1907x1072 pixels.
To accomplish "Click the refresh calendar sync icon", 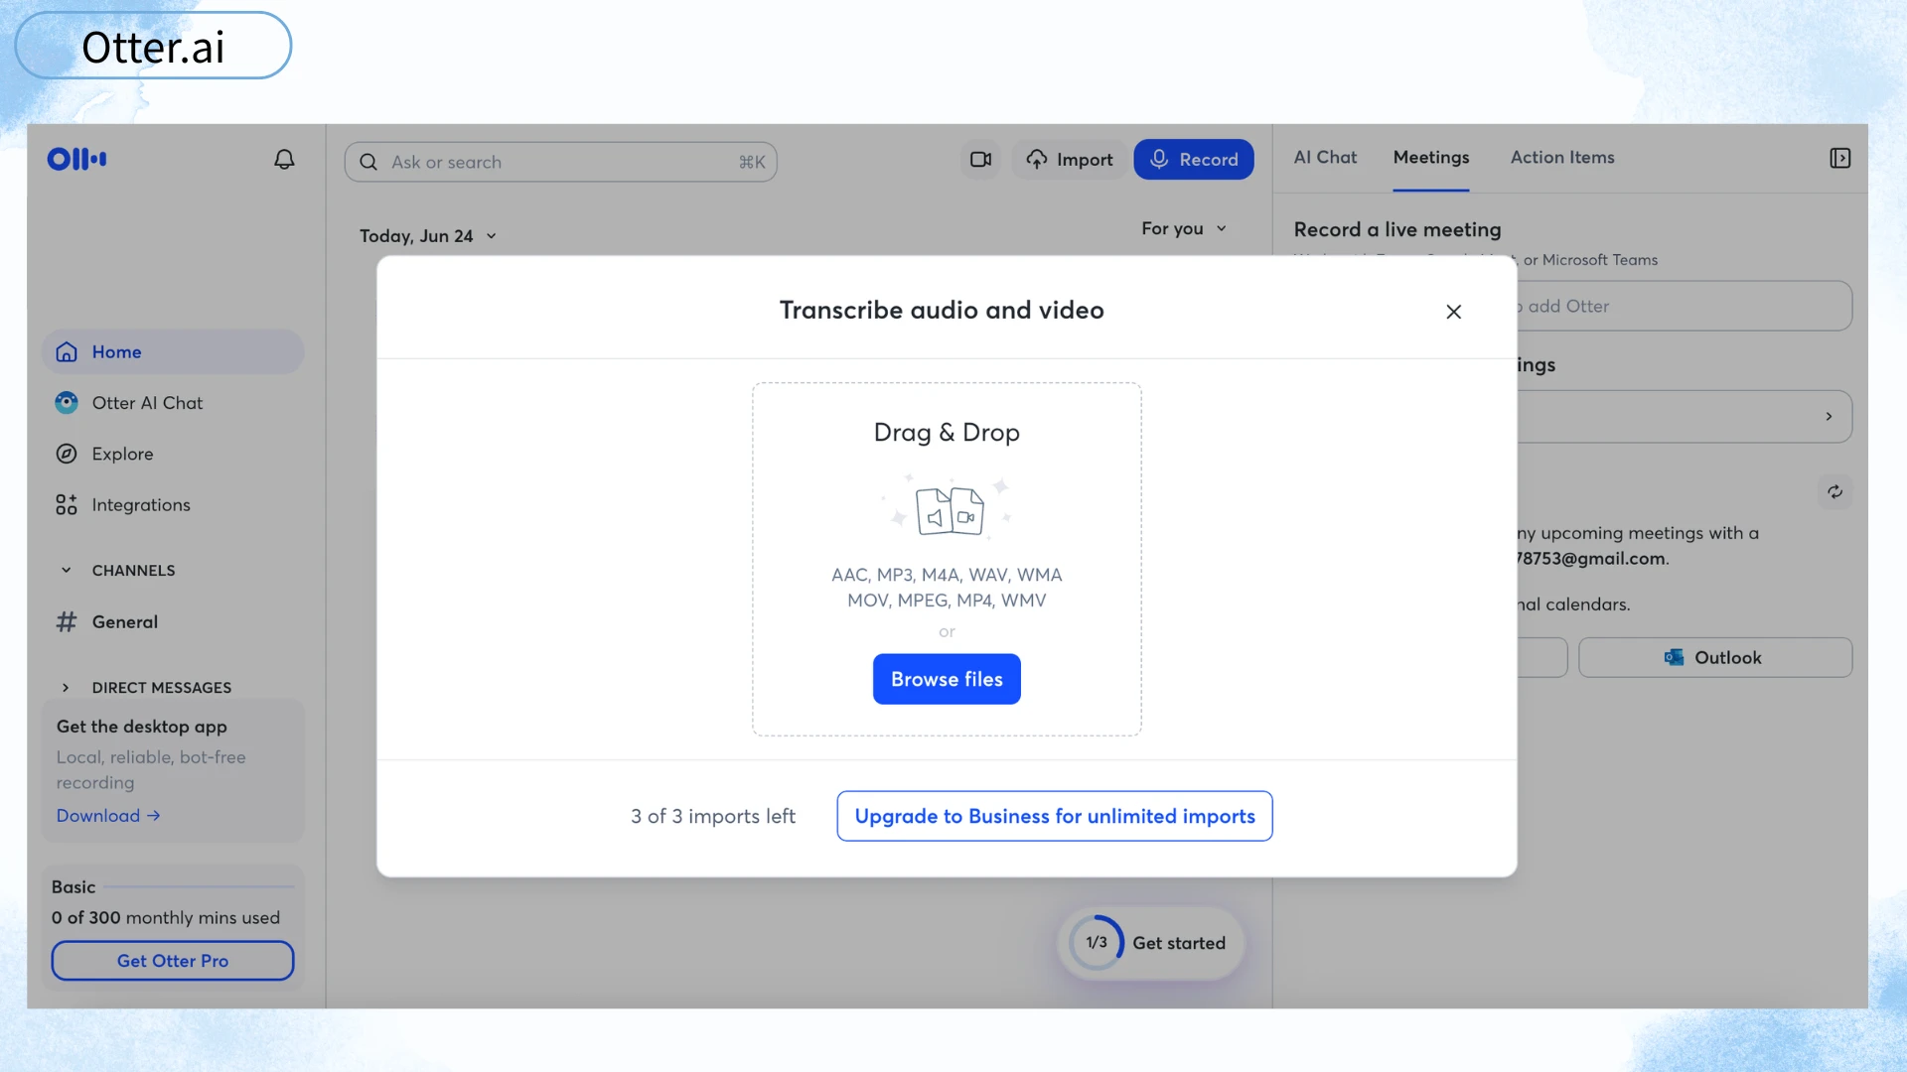I will pos(1834,491).
